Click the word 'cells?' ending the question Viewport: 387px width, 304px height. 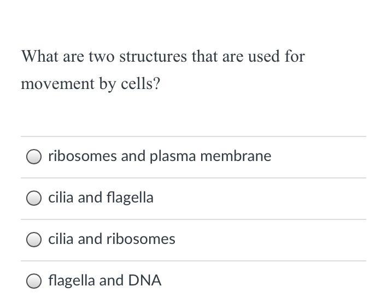click(x=140, y=84)
